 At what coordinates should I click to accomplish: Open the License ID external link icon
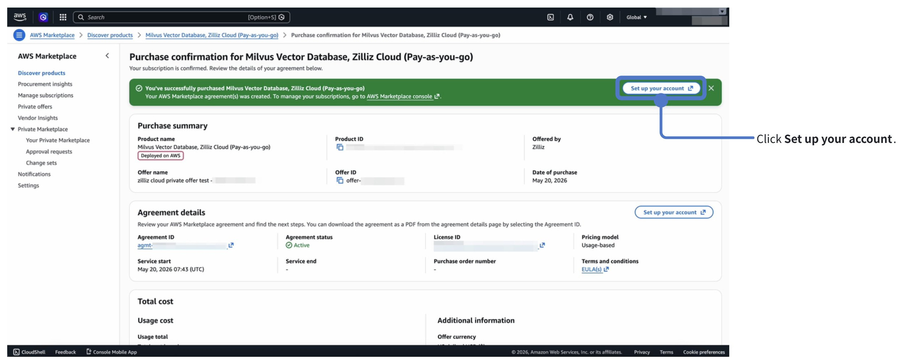click(542, 245)
